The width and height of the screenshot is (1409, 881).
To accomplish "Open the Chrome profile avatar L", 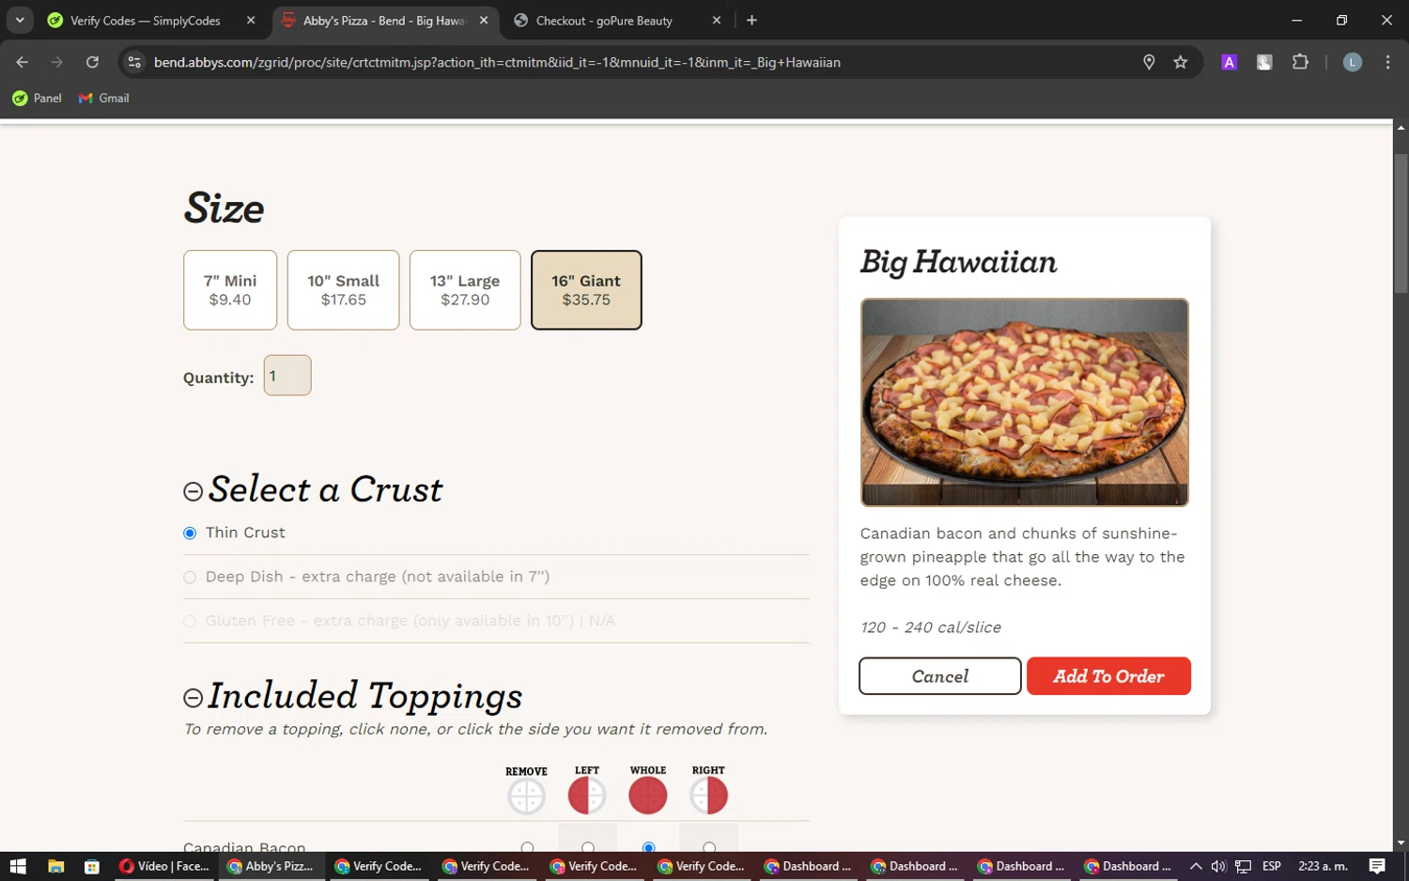I will coord(1353,62).
